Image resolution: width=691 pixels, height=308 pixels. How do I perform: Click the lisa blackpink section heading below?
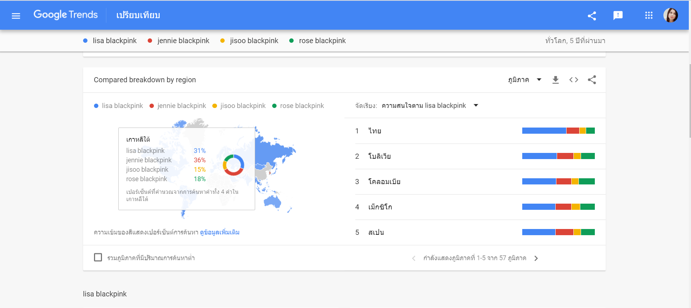coord(105,294)
